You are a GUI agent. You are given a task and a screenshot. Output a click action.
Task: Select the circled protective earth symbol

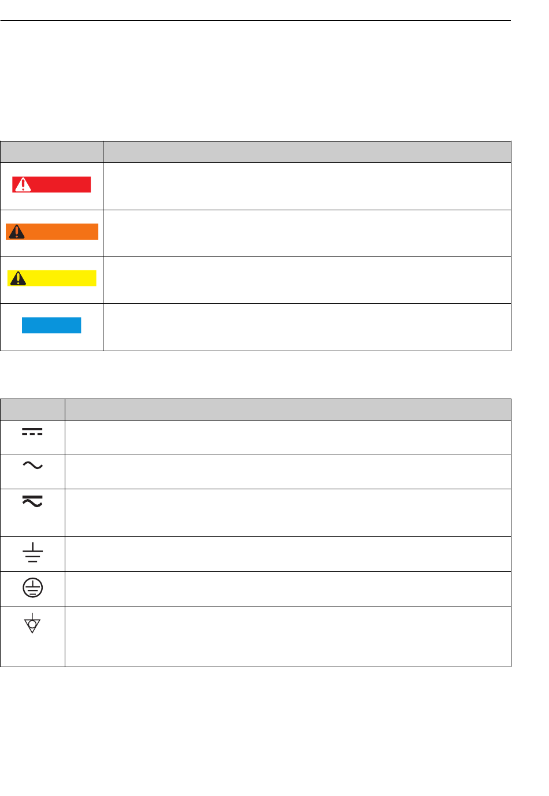[32, 588]
